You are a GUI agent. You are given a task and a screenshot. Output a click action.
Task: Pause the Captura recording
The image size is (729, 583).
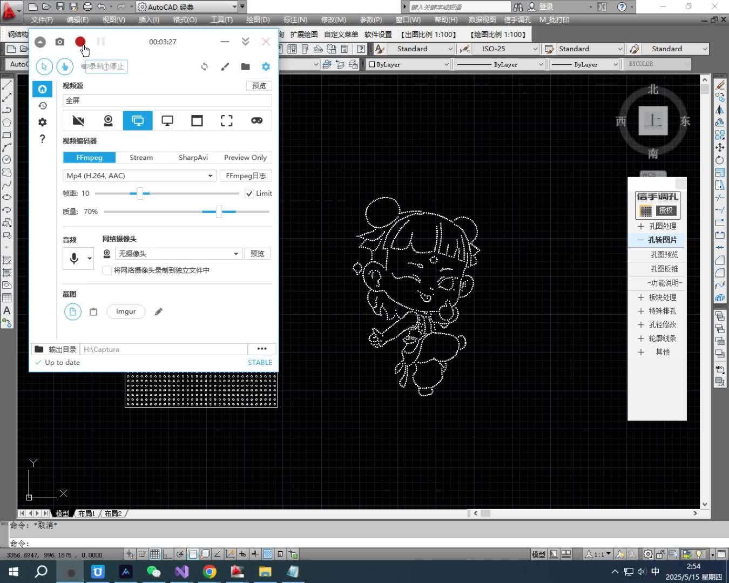coord(101,42)
